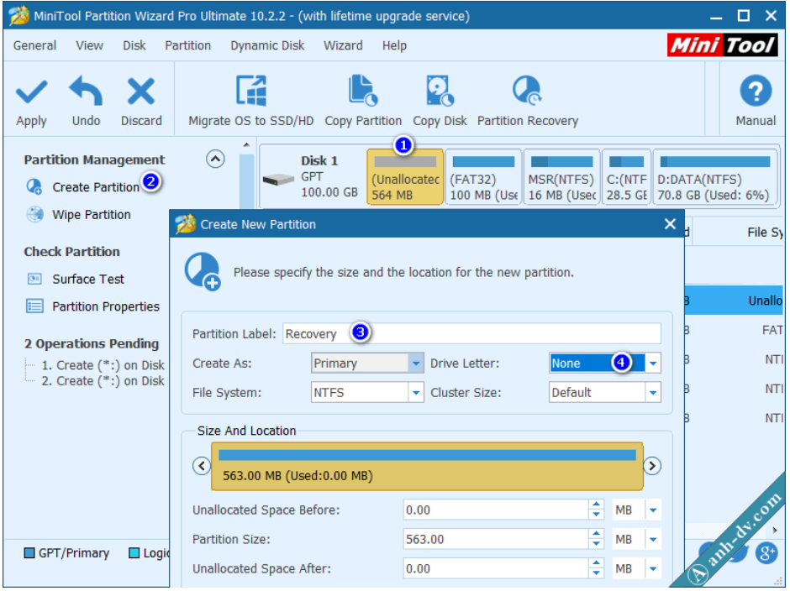Click the MiniTool logo
790x591 pixels.
[722, 45]
